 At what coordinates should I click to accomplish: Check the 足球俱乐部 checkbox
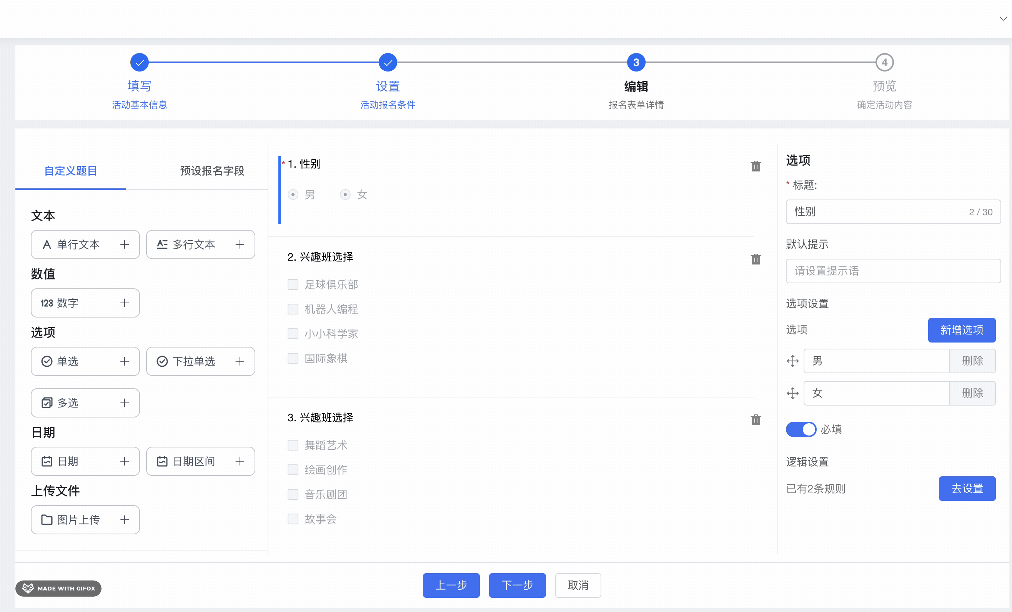click(x=293, y=284)
